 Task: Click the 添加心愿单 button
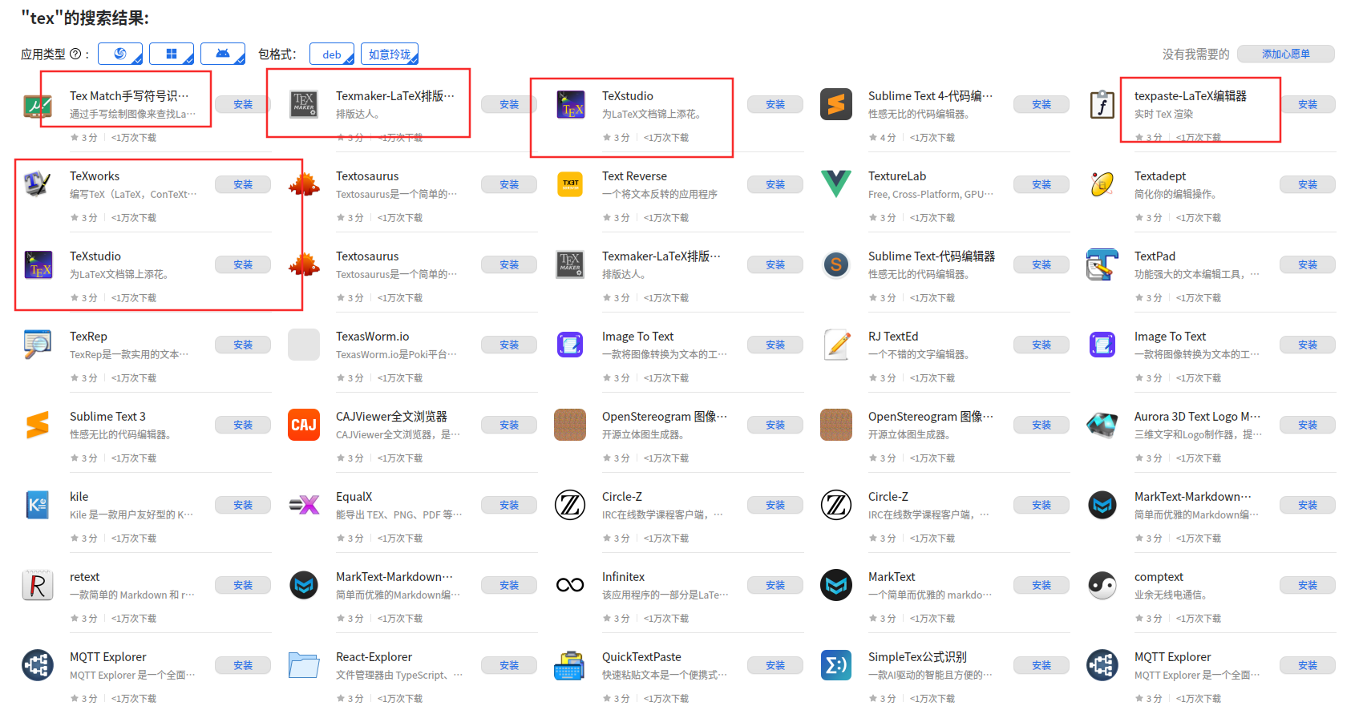(1286, 54)
